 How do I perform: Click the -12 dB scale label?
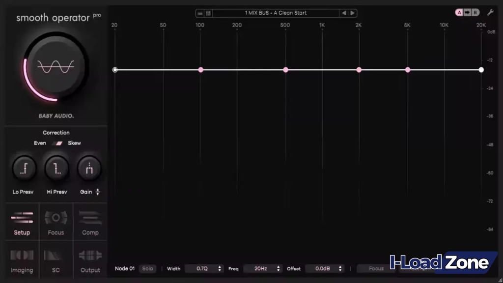click(490, 60)
